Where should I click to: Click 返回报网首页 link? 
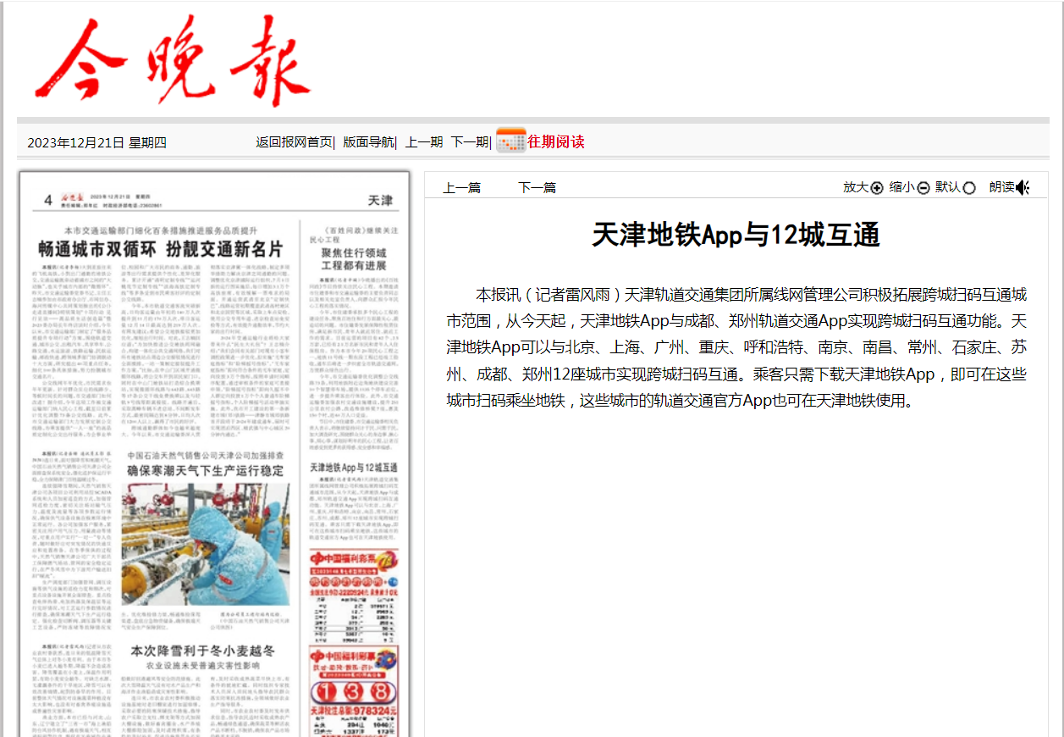(294, 142)
